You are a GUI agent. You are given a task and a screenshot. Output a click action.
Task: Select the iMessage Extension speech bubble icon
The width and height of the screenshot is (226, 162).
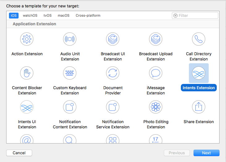tap(156, 73)
